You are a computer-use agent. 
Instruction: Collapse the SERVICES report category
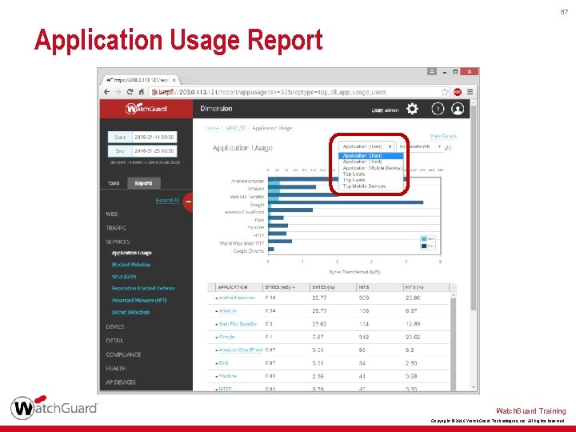pos(118,242)
